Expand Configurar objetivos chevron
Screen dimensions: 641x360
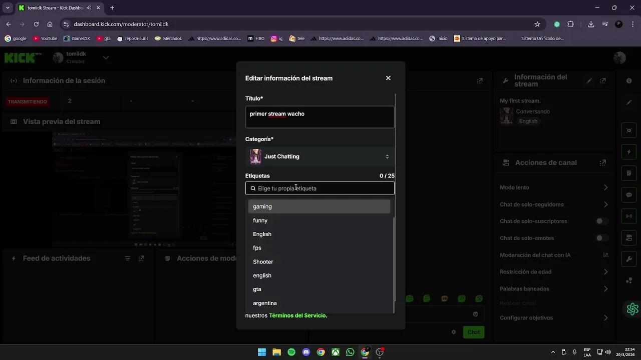click(x=605, y=318)
